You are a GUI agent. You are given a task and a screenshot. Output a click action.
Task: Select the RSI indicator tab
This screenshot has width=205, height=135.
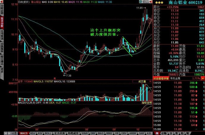(x=40, y=133)
